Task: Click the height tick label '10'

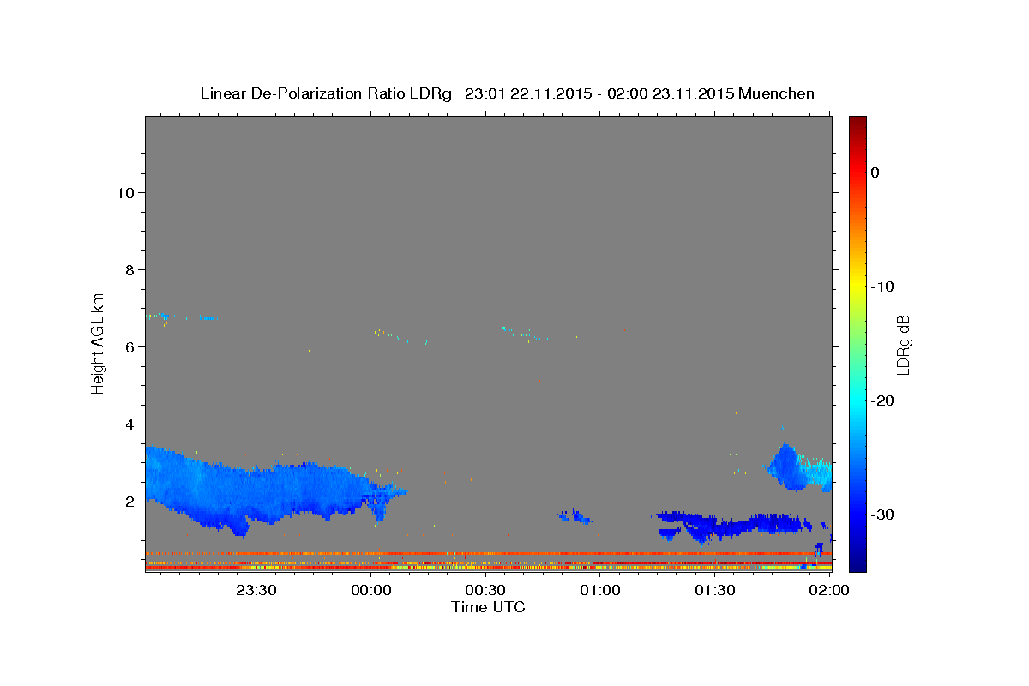Action: tap(125, 192)
